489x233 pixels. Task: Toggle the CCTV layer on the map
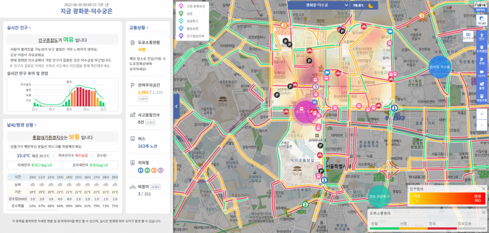pyautogui.click(x=481, y=73)
